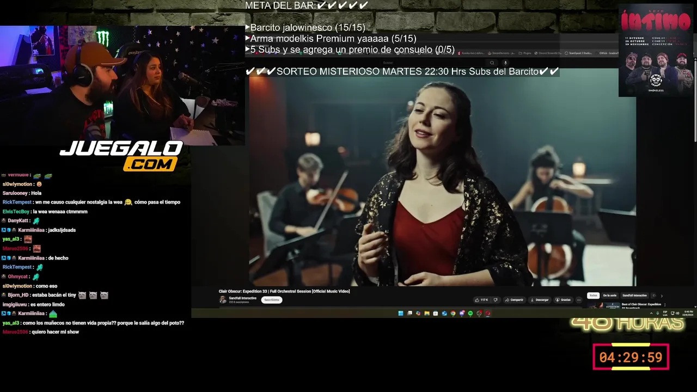Open the Intimo show poster

tap(656, 51)
